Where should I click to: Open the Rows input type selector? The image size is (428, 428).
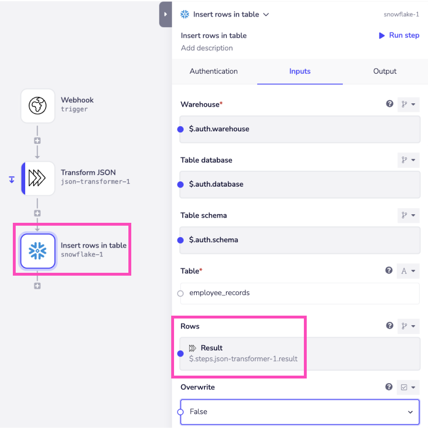click(408, 326)
